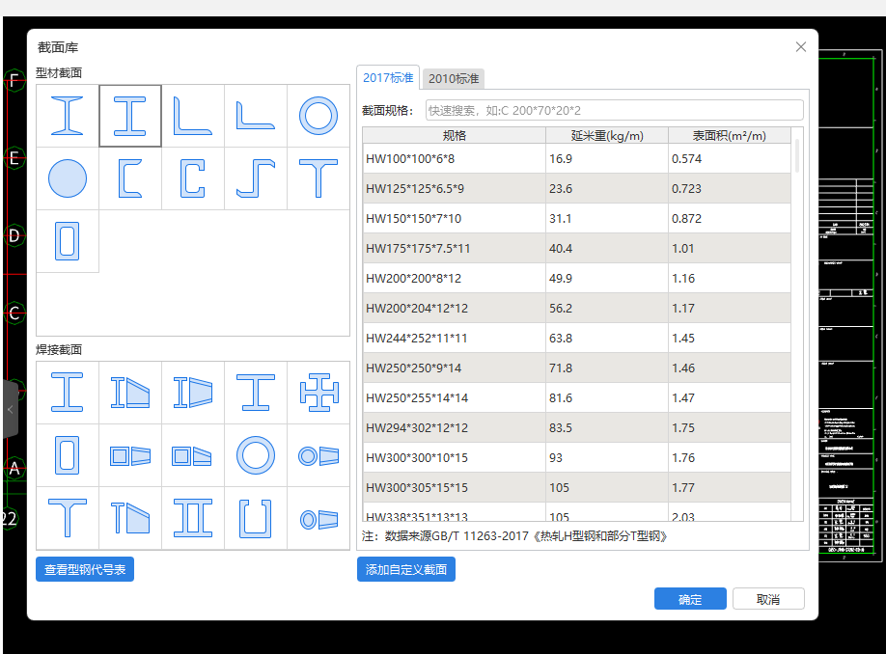Image resolution: width=886 pixels, height=654 pixels.
Task: Click the 添加自定义截面 button
Action: pos(405,569)
